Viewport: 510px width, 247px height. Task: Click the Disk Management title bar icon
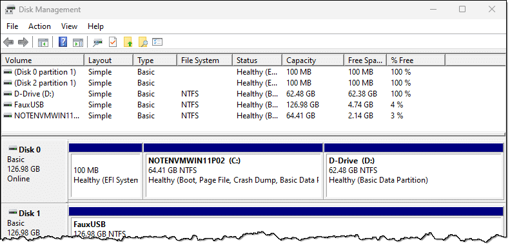click(x=10, y=10)
